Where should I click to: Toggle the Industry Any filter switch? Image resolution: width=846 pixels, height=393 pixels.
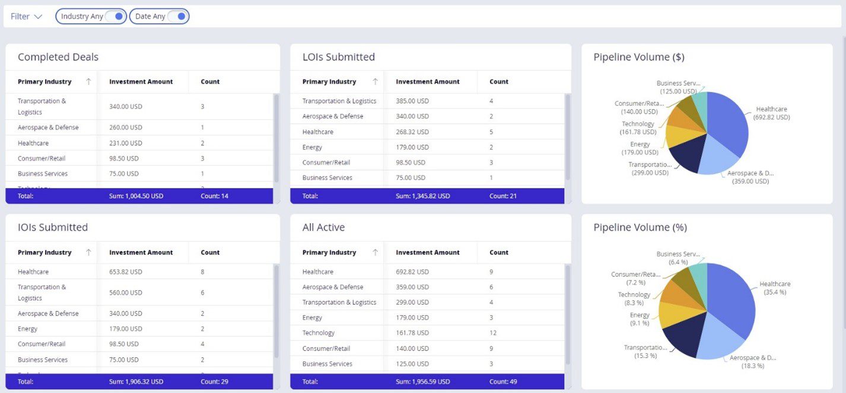coord(115,17)
